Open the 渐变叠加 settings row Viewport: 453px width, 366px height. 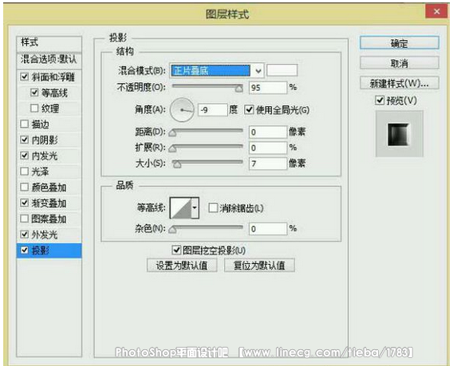(49, 203)
